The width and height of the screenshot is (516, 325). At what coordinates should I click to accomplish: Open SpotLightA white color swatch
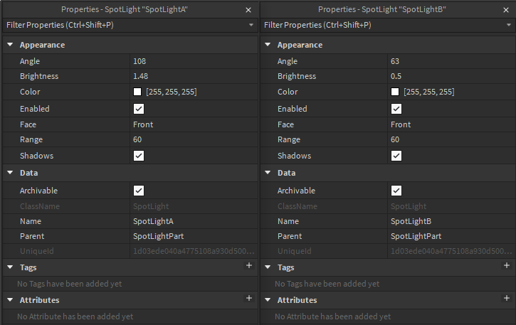[x=137, y=92]
